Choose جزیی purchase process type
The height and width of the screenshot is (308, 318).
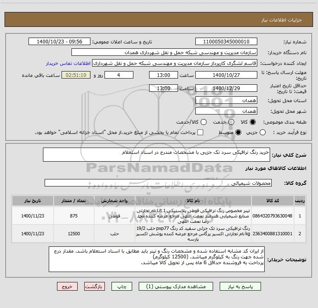coord(262,132)
